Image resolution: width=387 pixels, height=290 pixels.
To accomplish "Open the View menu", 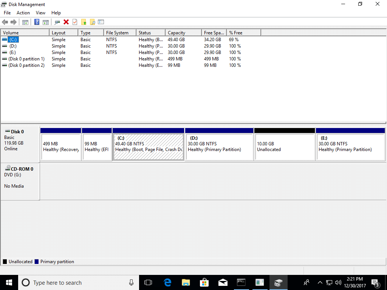I will [x=40, y=13].
